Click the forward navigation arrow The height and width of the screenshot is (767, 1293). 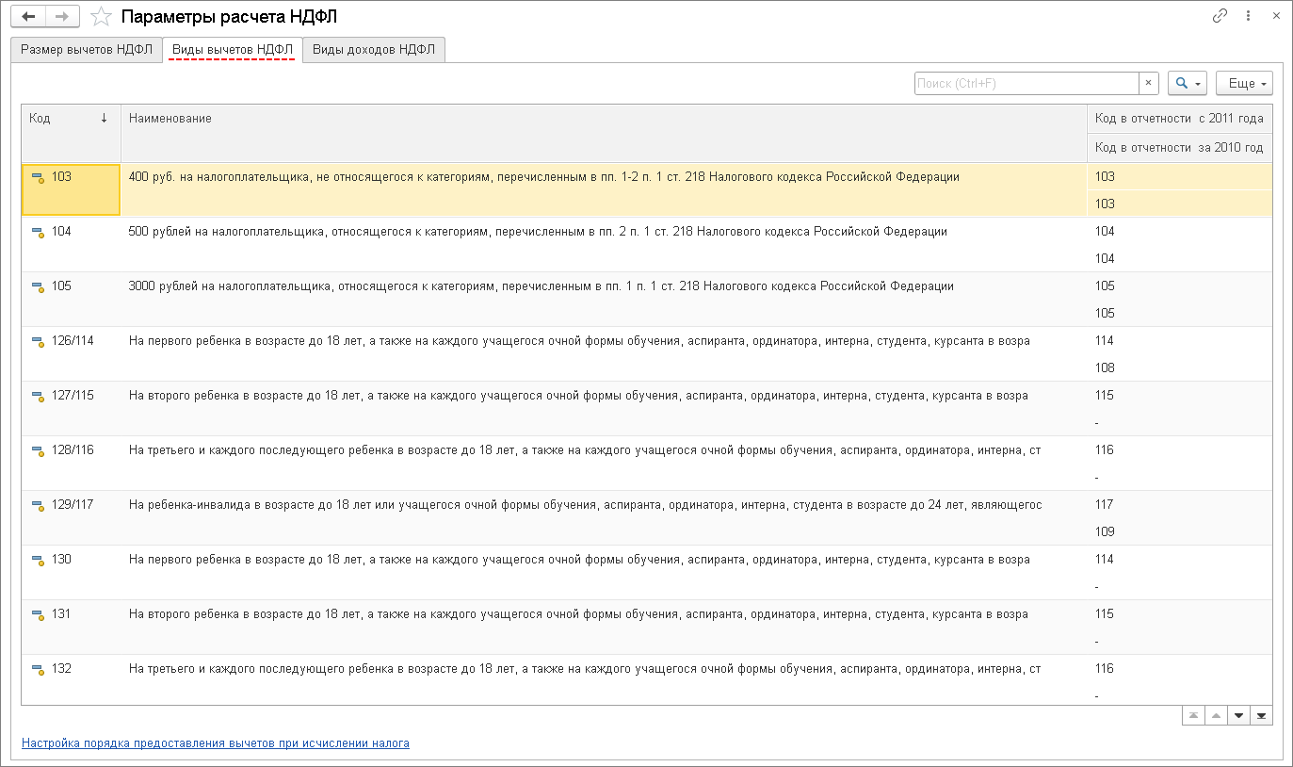click(61, 16)
